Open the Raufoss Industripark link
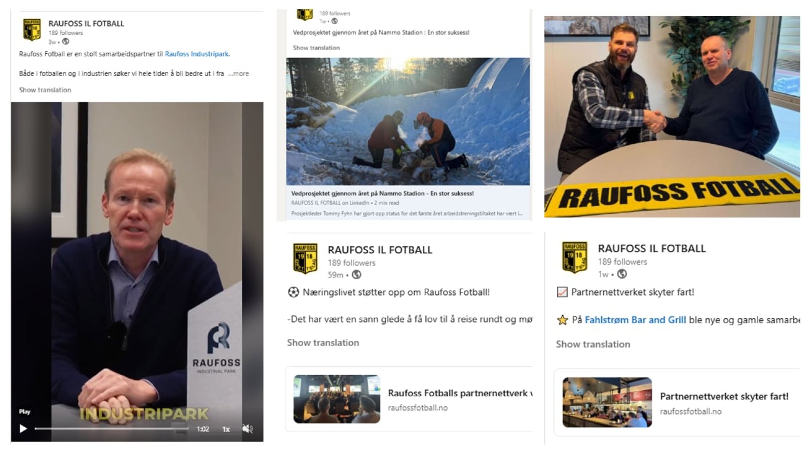This screenshot has width=811, height=456. pyautogui.click(x=197, y=54)
